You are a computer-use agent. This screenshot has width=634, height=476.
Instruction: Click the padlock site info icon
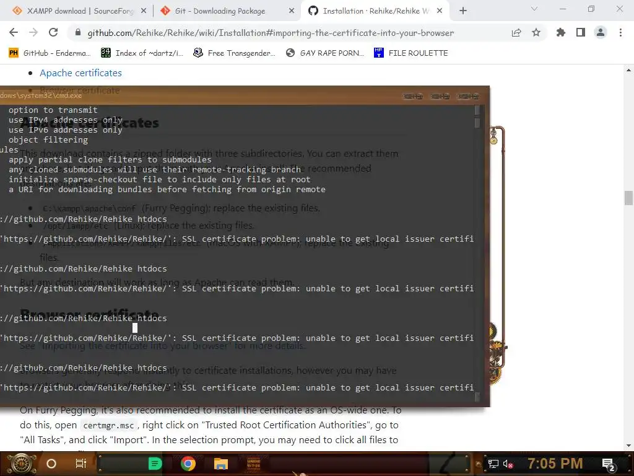(78, 32)
